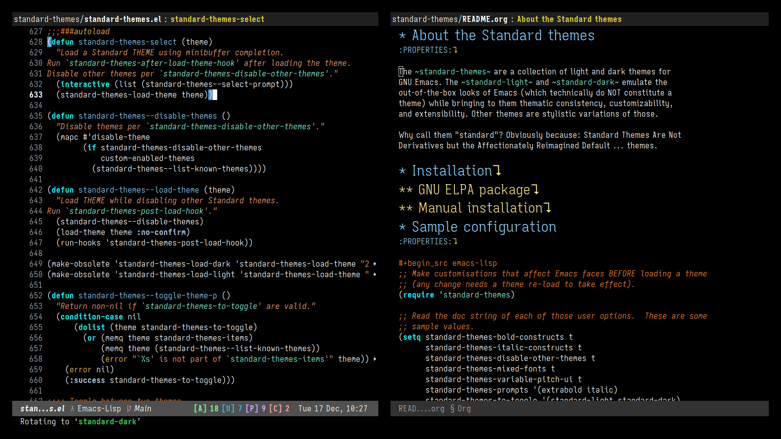Click the date and time Tue 17 Dec, 10:27
Image resolution: width=781 pixels, height=439 pixels.
point(333,409)
